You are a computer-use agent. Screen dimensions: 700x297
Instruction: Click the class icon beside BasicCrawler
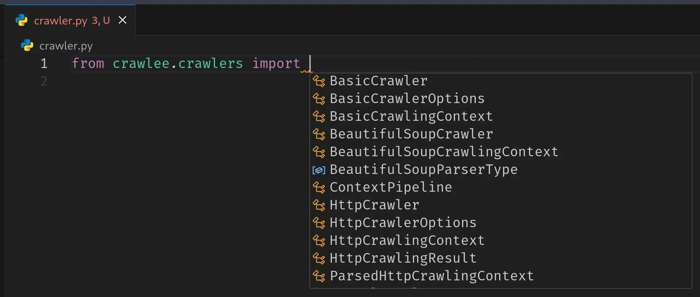319,81
